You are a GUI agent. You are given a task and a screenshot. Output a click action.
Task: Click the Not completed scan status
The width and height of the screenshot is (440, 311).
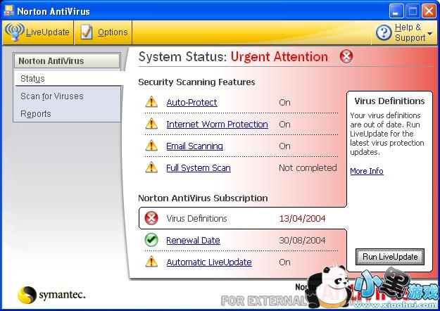tap(308, 167)
